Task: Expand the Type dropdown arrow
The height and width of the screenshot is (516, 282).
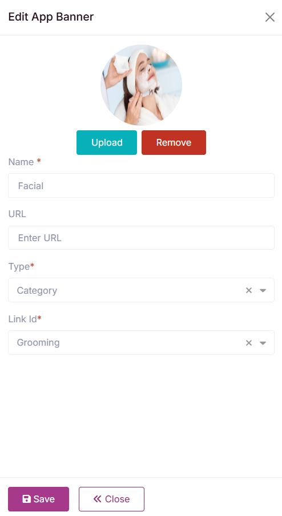Action: click(x=263, y=290)
